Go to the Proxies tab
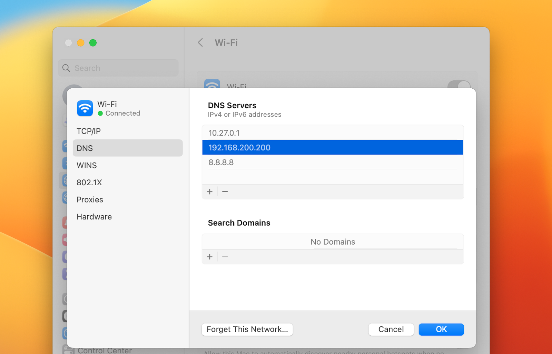 point(90,200)
